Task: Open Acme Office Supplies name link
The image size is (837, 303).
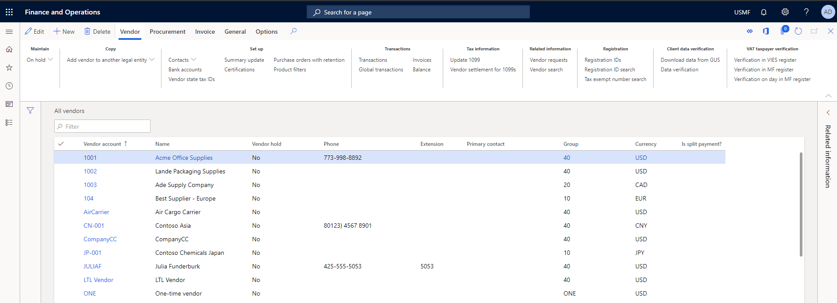Action: (184, 158)
